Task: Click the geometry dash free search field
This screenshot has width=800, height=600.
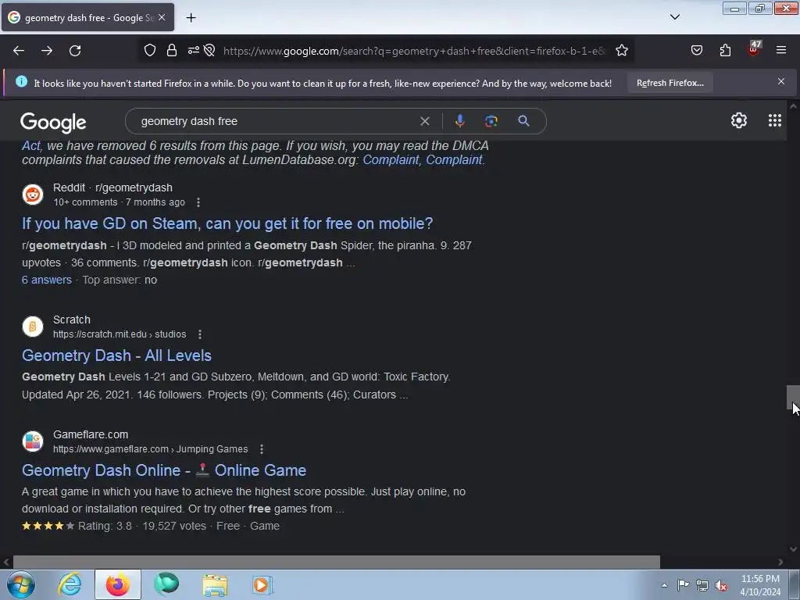Action: point(276,121)
